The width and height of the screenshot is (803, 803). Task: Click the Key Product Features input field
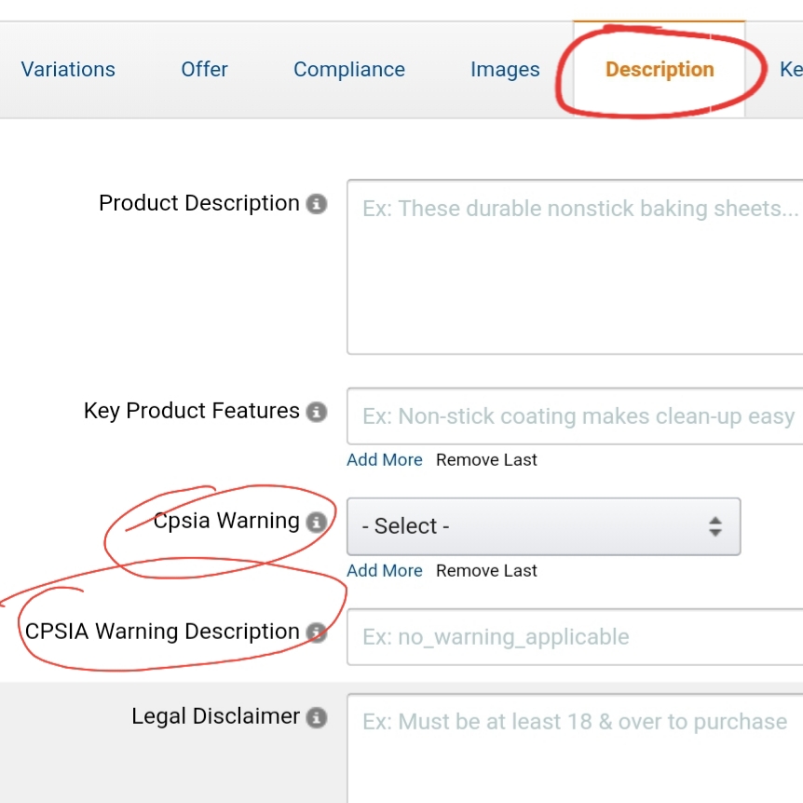[x=575, y=416]
